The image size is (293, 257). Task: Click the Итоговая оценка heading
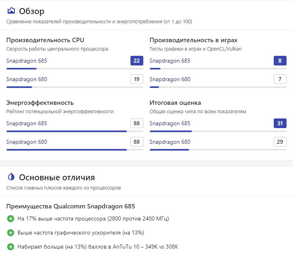coord(175,103)
